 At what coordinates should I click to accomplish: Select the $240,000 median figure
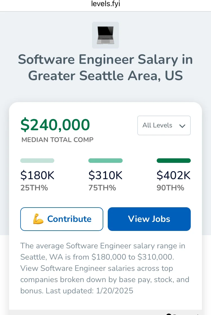tap(55, 125)
